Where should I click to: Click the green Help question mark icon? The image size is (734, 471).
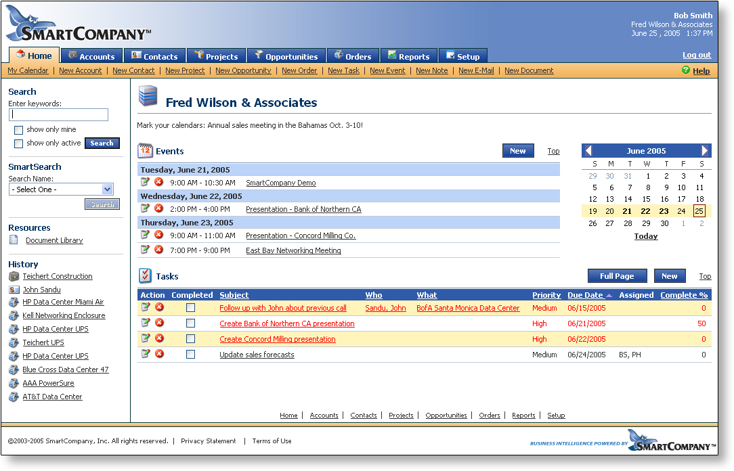click(x=686, y=70)
